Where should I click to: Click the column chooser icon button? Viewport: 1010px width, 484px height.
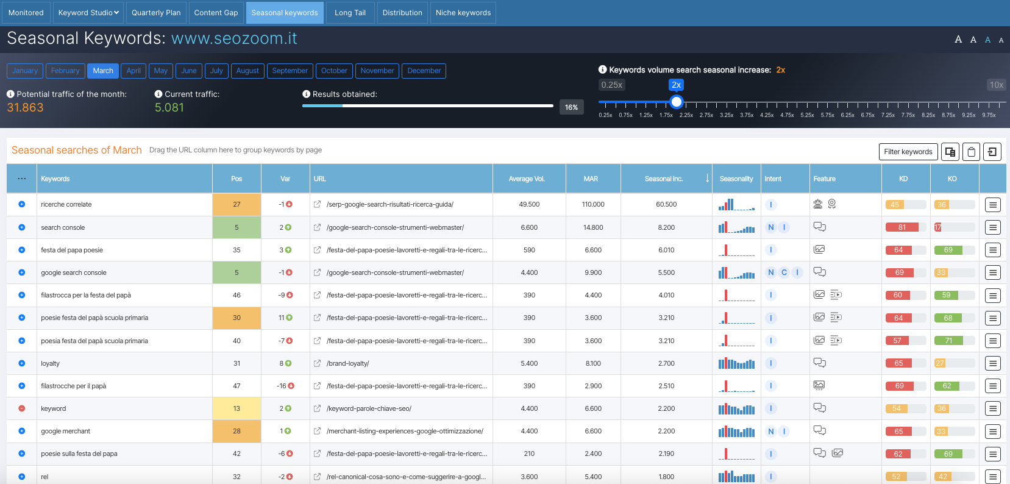coord(950,152)
